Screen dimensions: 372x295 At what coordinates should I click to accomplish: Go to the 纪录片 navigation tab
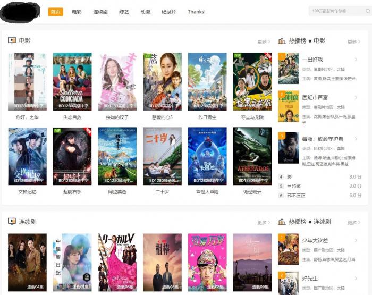click(170, 12)
